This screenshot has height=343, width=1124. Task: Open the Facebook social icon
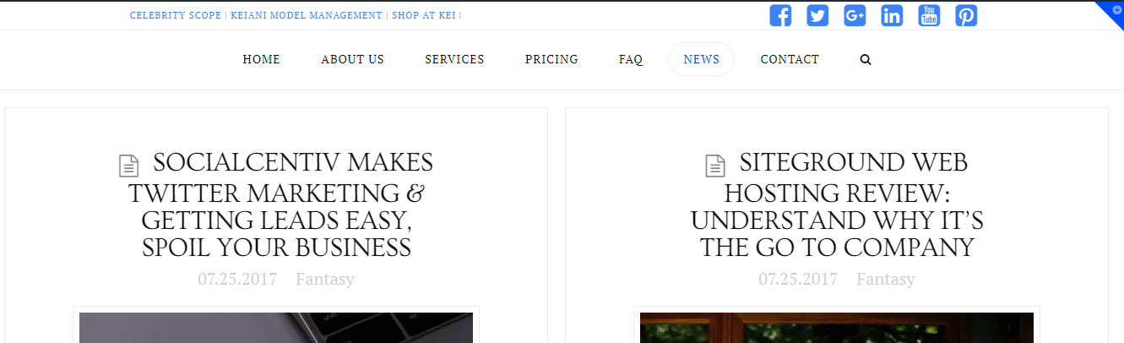[x=780, y=15]
